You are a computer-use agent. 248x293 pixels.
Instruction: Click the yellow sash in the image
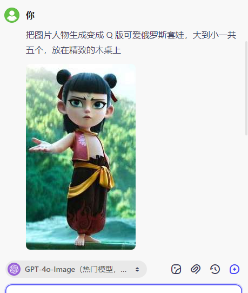point(91,178)
